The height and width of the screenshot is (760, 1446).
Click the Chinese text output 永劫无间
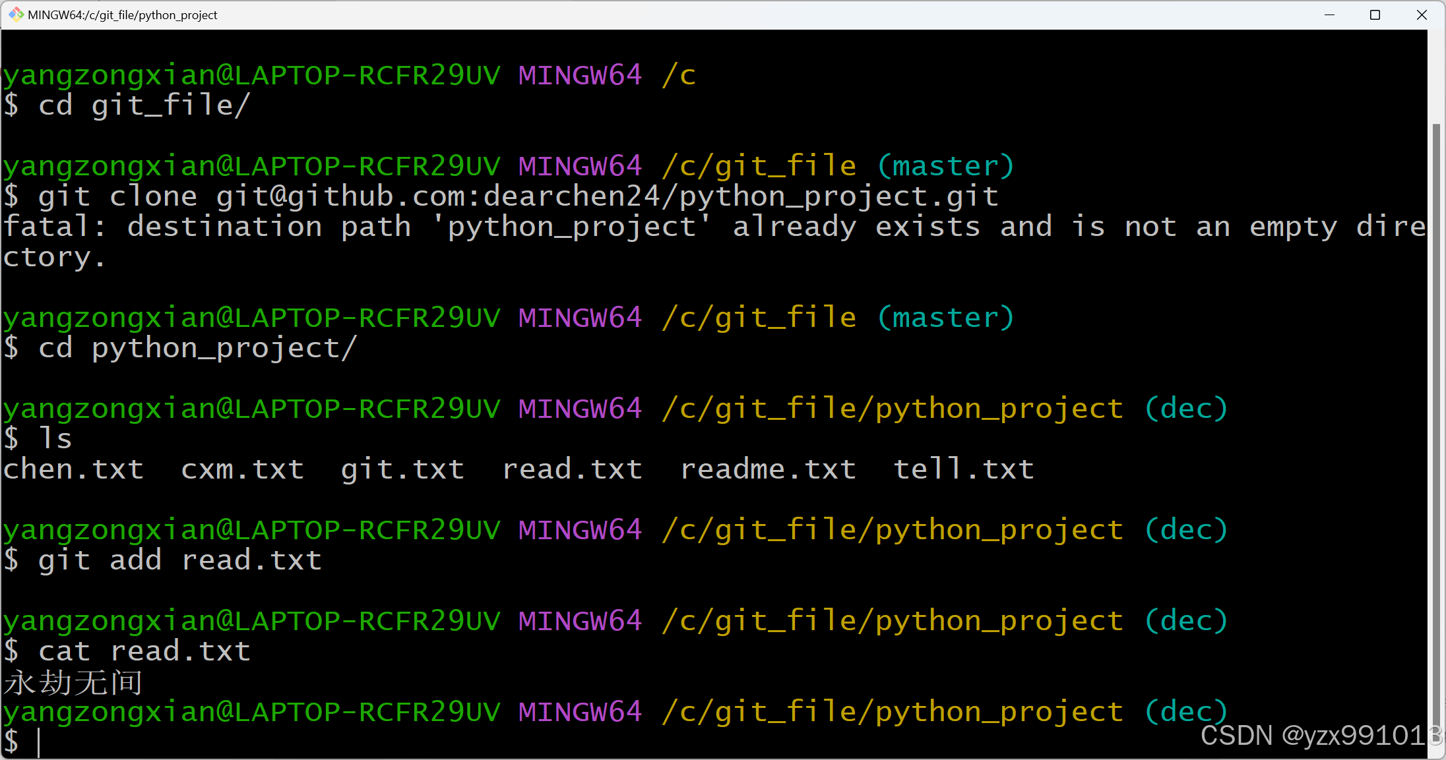point(73,683)
